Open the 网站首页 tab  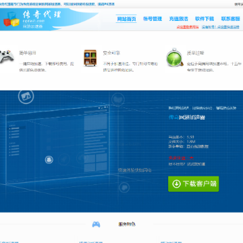(x=126, y=19)
